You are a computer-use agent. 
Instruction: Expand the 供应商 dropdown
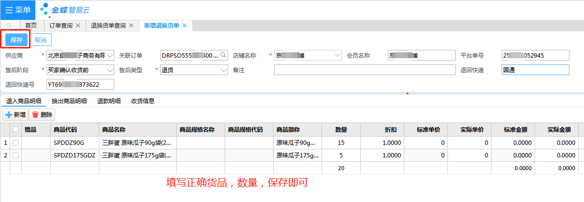(109, 56)
